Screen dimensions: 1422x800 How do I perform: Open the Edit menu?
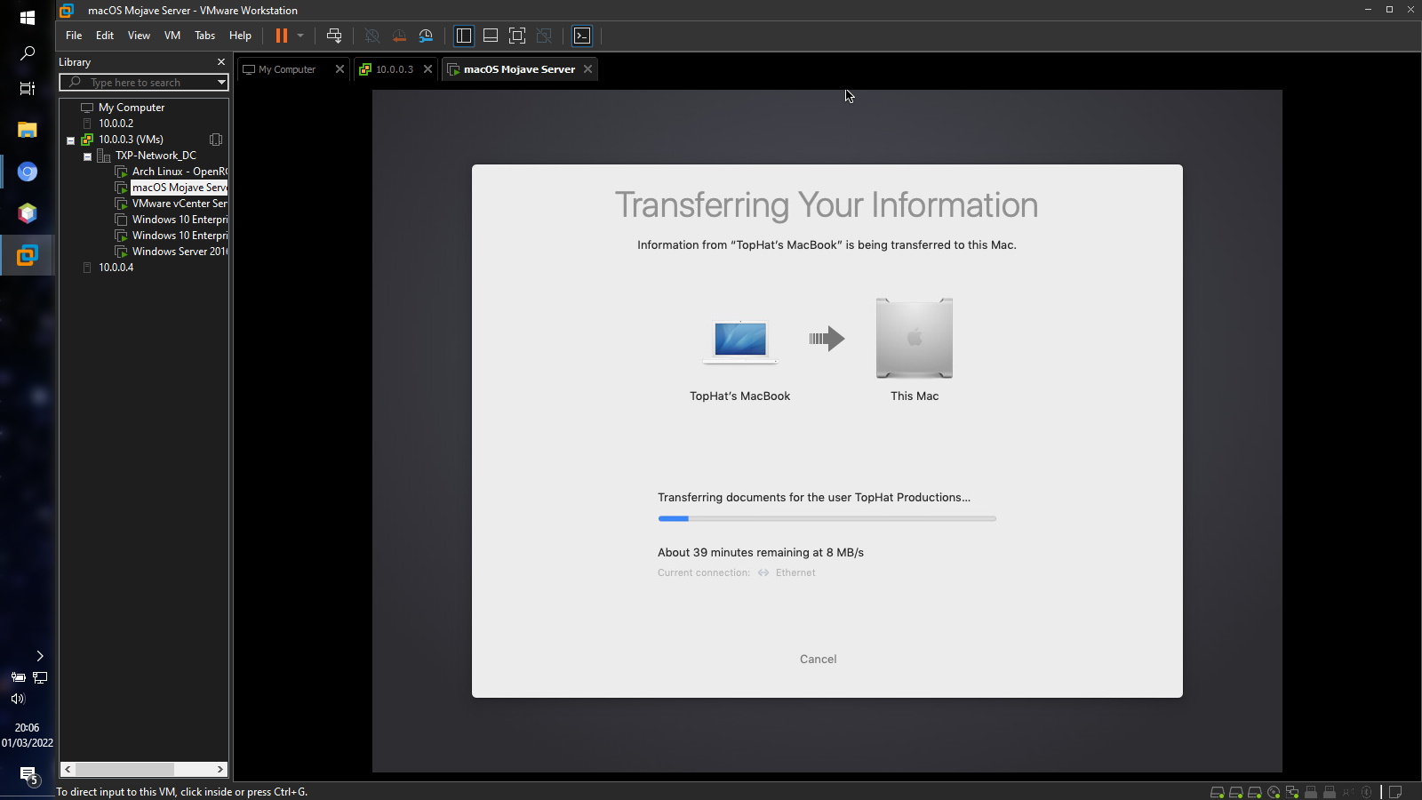click(x=105, y=36)
